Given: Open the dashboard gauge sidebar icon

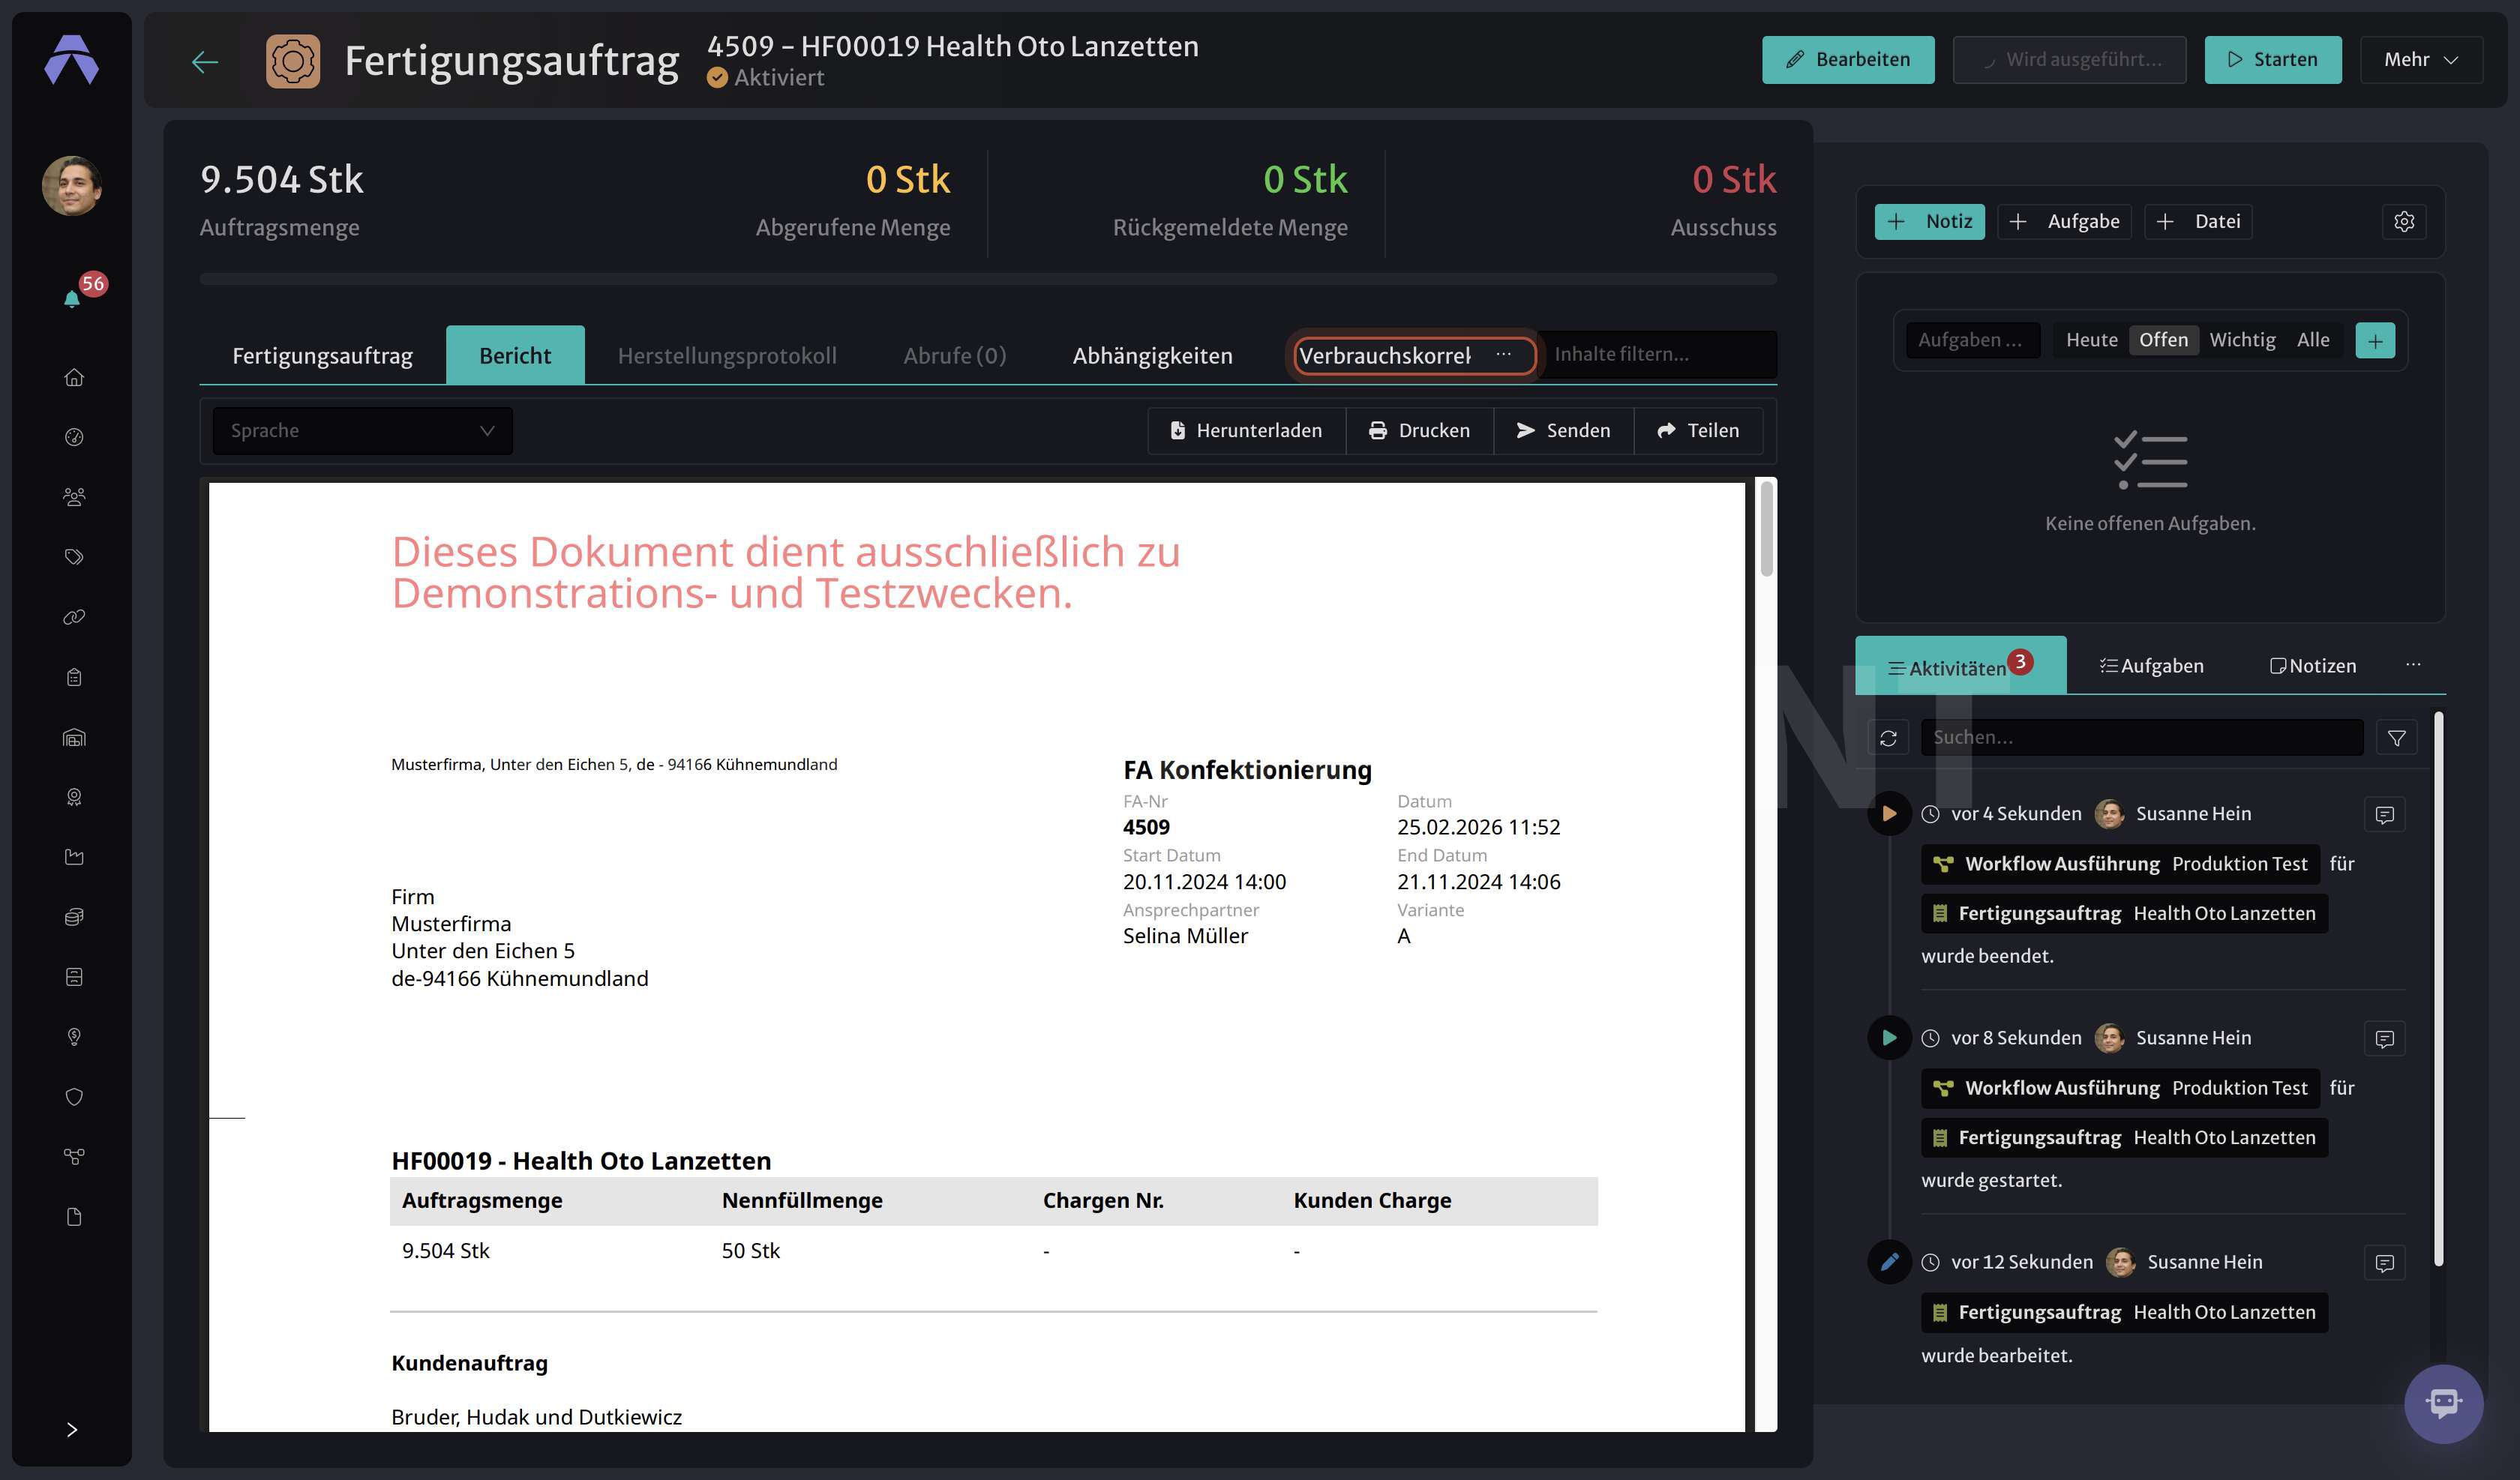Looking at the screenshot, I should (74, 437).
